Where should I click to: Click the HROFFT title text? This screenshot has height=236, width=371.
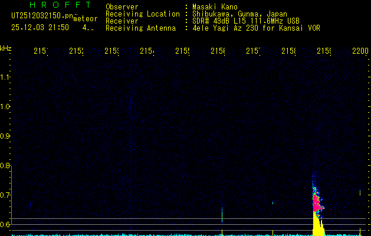click(x=60, y=5)
